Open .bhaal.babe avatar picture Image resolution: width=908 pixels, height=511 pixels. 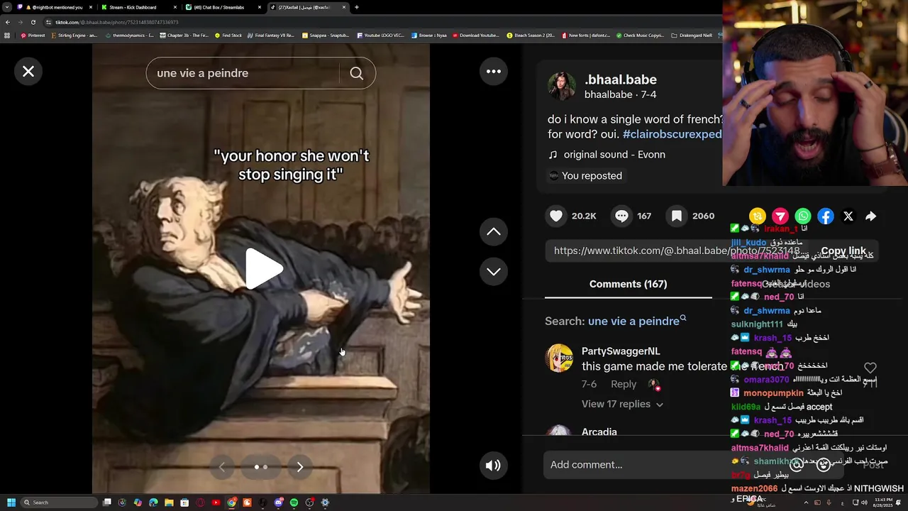(561, 86)
